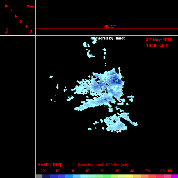The height and width of the screenshot is (178, 178).
Task: Click the "Km" unit label near height 8
Action: tap(30, 6)
